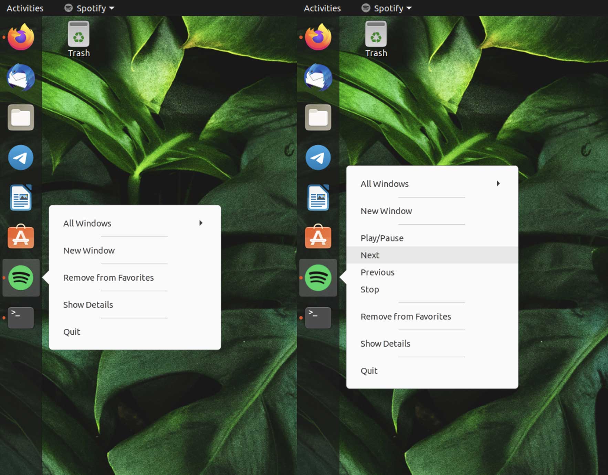Viewport: 608px width, 475px height.
Task: Open Spotify app menu in right top bar
Action: (x=387, y=8)
